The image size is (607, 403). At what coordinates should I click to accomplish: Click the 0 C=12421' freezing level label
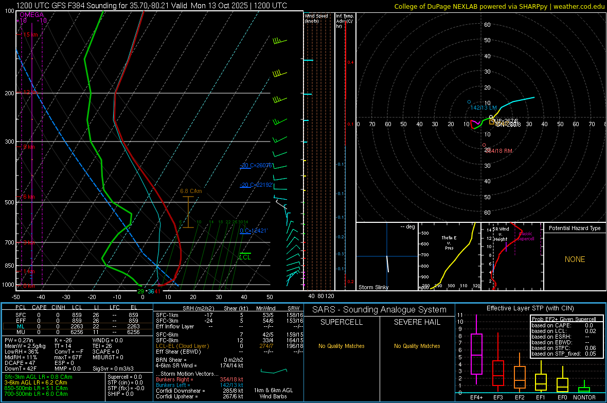tap(253, 231)
